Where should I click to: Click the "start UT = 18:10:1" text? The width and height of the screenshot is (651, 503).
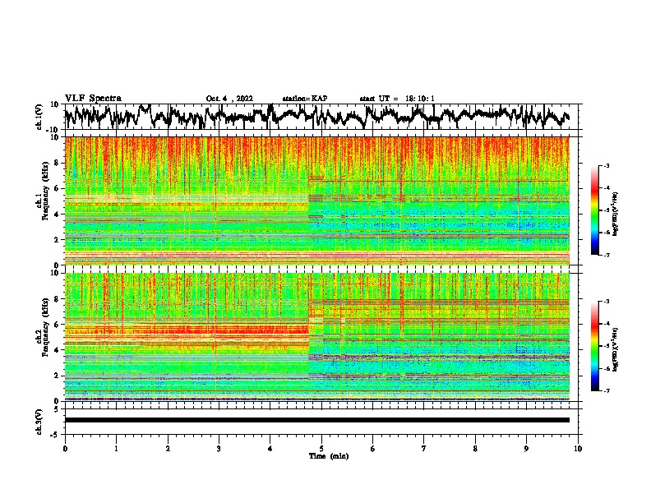397,99
